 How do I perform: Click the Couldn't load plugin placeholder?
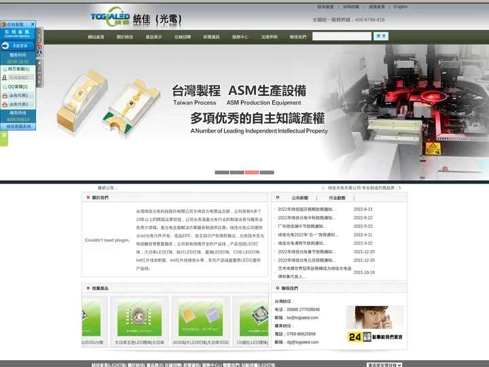tap(107, 240)
